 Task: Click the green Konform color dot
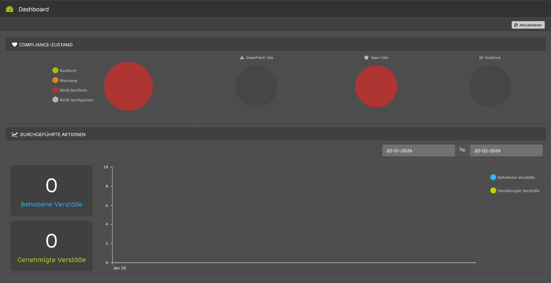coord(55,70)
